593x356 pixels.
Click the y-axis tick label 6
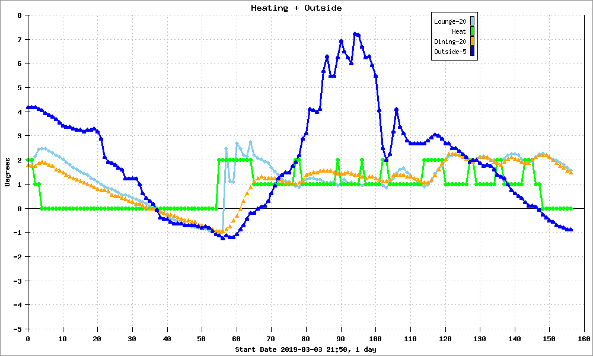click(x=20, y=63)
